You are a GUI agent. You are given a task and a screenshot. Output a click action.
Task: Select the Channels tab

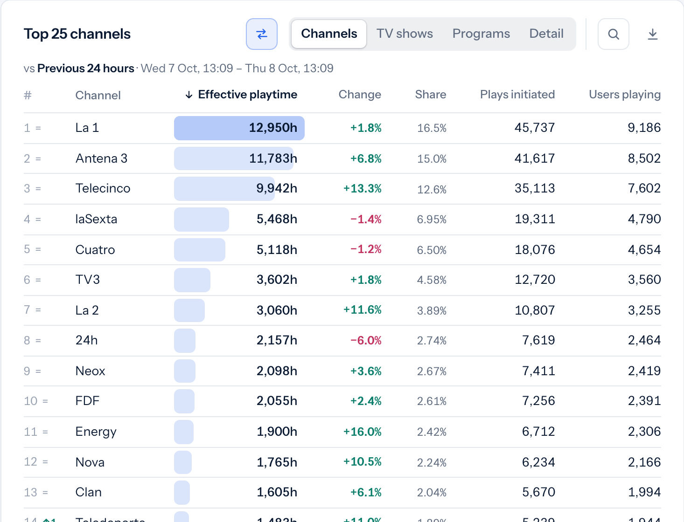click(x=329, y=34)
